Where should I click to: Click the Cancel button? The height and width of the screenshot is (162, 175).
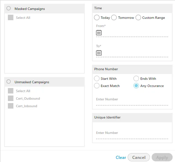coord(139,157)
